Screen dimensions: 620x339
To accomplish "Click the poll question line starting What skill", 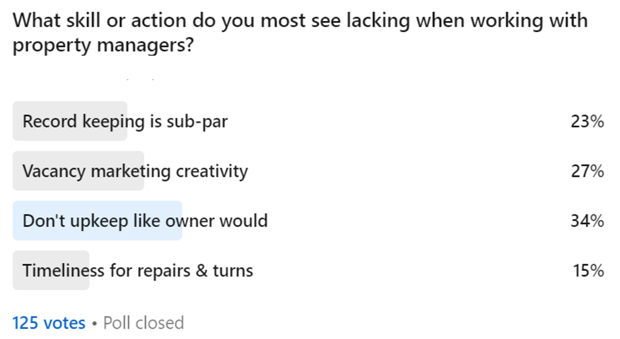I will tap(300, 21).
